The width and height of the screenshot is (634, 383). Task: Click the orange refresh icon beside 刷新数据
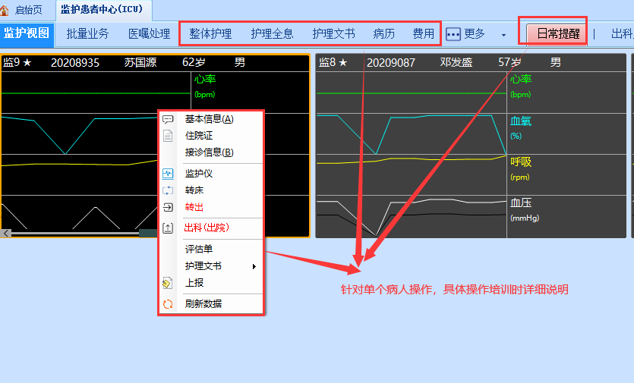(x=168, y=304)
